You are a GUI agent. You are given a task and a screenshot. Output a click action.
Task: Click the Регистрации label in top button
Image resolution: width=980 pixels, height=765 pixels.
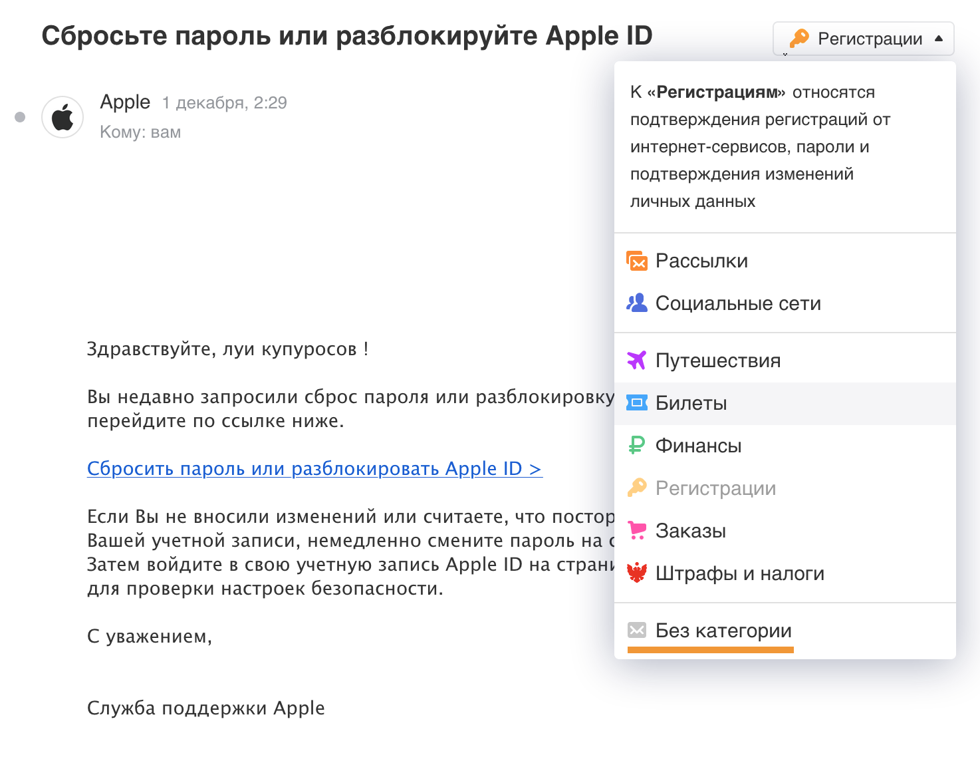[x=870, y=39]
